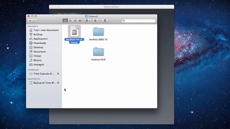Image resolution: width=230 pixels, height=129 pixels.
Task: Click the AirDrop sidebar icon
Action: point(31,34)
